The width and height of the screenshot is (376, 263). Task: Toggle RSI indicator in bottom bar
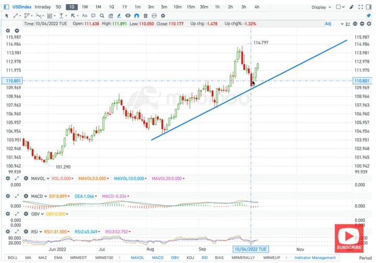[205, 258]
